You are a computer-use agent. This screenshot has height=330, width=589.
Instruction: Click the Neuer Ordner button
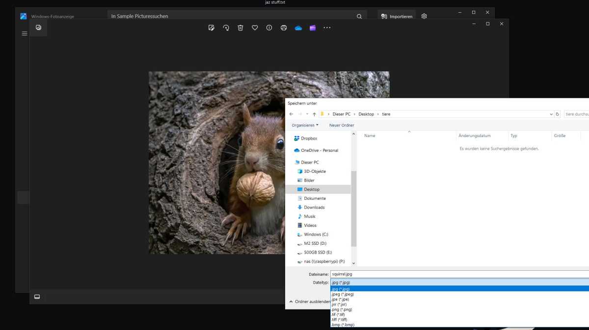(x=342, y=125)
